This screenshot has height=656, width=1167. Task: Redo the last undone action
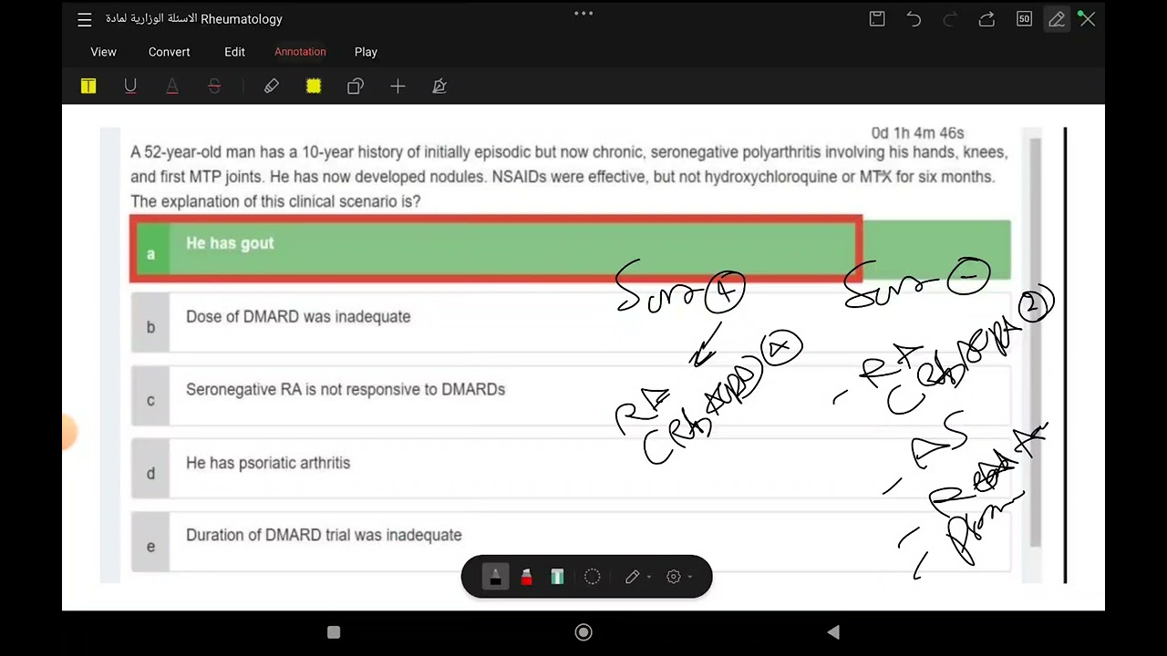pyautogui.click(x=949, y=19)
